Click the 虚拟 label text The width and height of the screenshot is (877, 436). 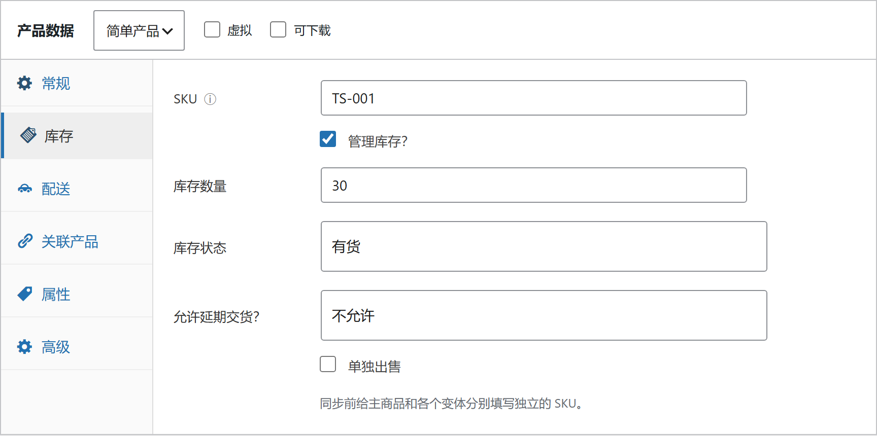(240, 31)
